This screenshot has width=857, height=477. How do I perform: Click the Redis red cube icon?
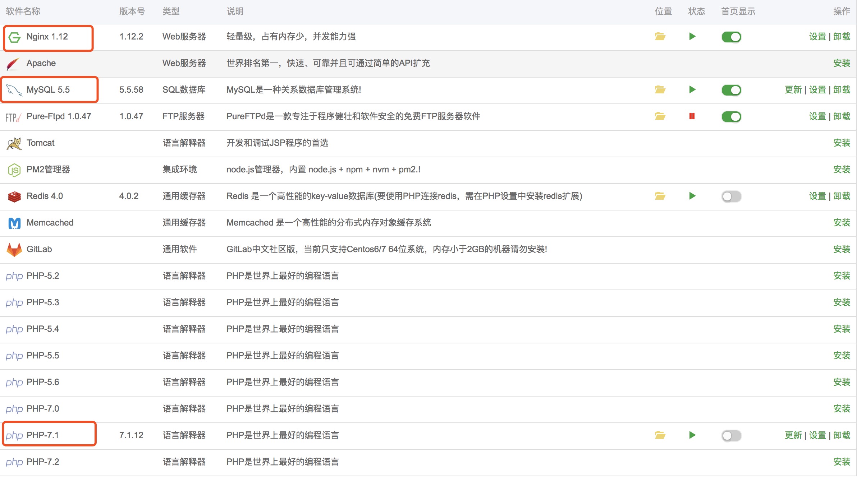pos(14,197)
